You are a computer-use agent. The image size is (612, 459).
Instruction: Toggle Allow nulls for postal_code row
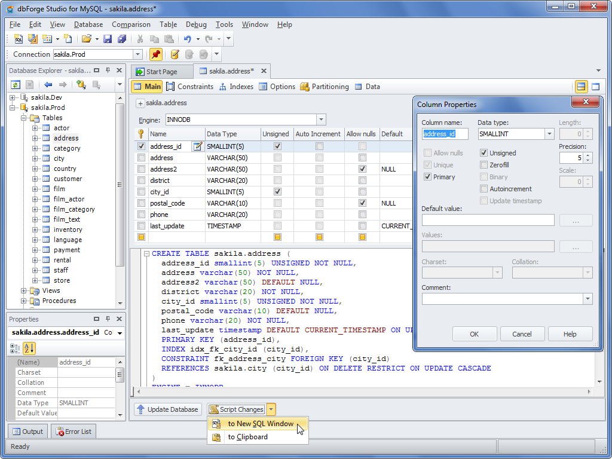[362, 203]
